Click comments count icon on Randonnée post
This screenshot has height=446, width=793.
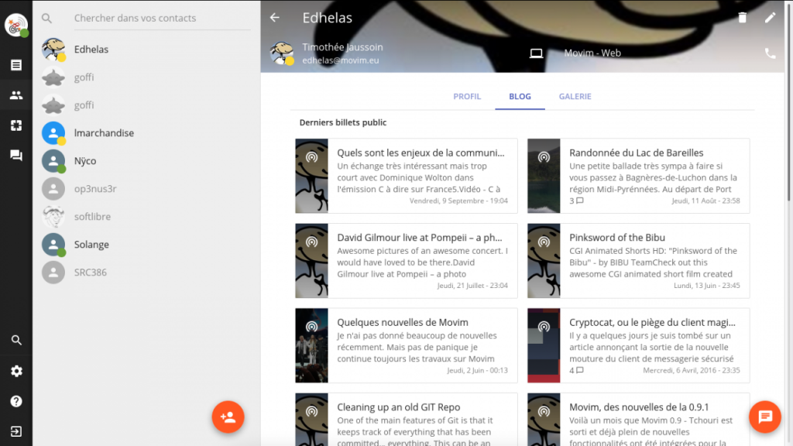pos(579,201)
